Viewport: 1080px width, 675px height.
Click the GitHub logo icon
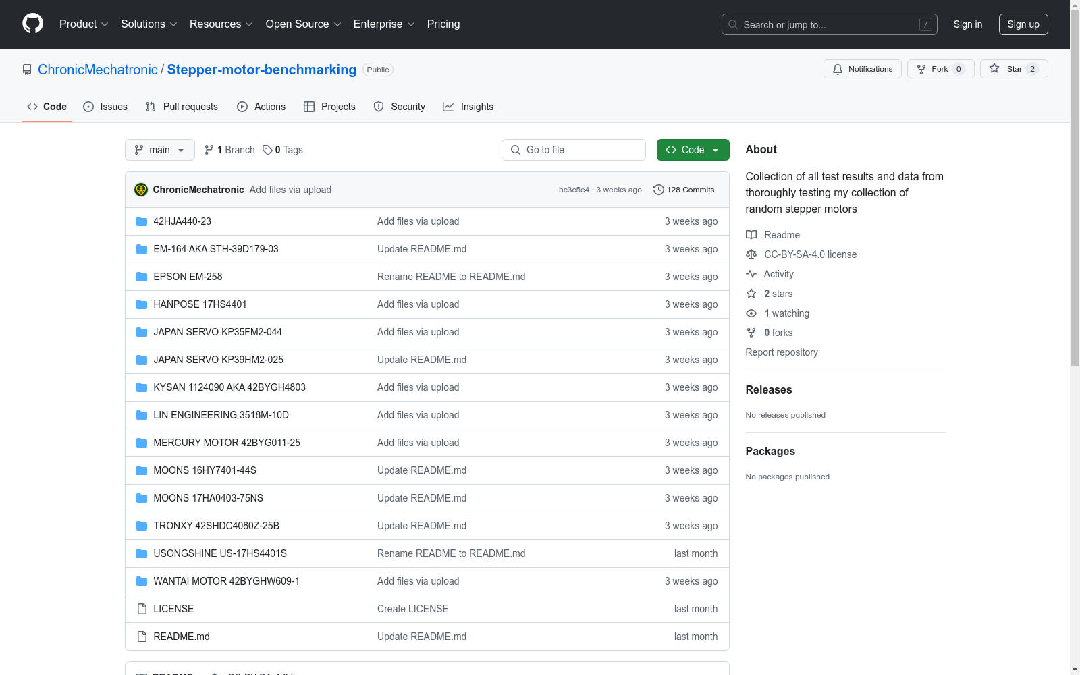point(32,24)
